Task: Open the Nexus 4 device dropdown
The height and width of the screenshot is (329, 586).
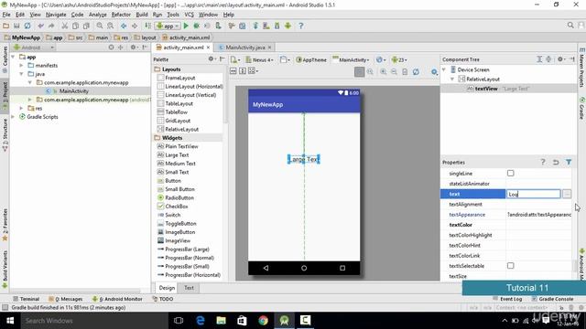Action: click(x=259, y=59)
